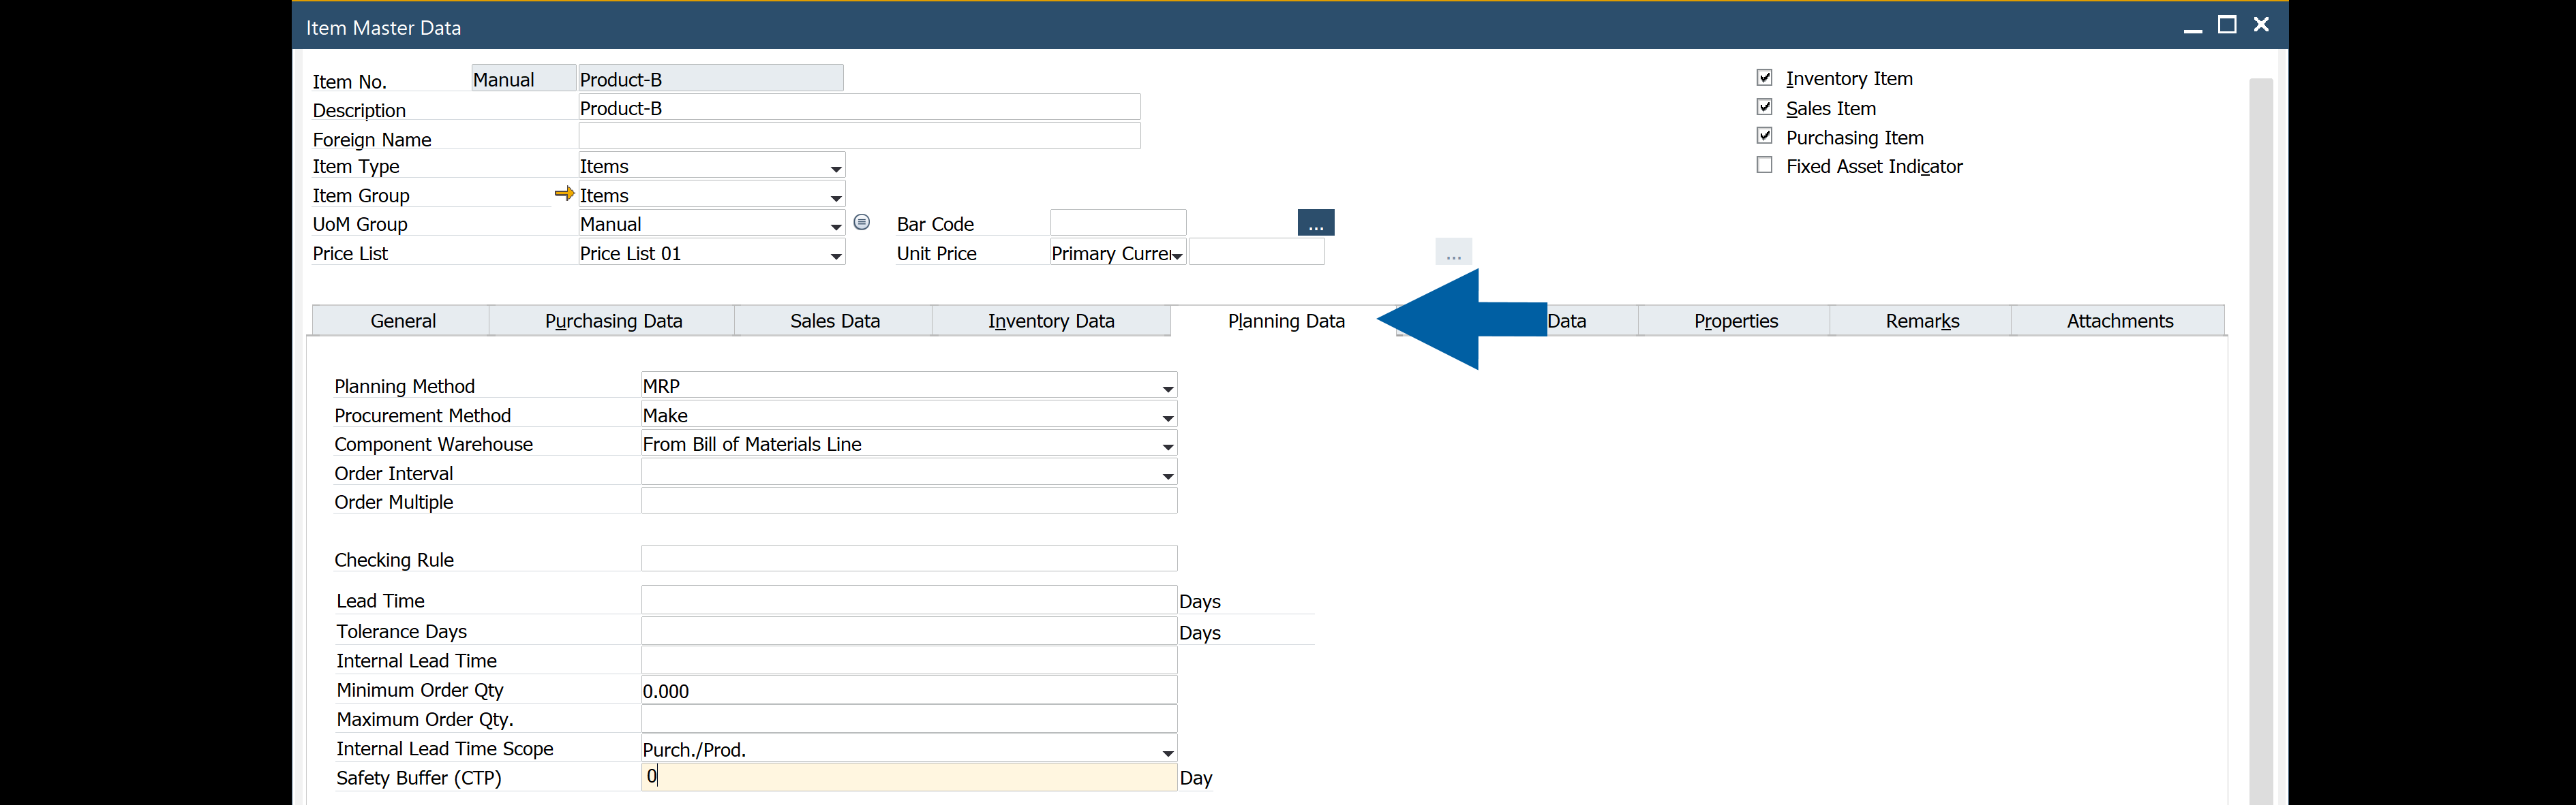Viewport: 2576px width, 805px height.
Task: Click the Minimum Order Qty field
Action: (909, 689)
